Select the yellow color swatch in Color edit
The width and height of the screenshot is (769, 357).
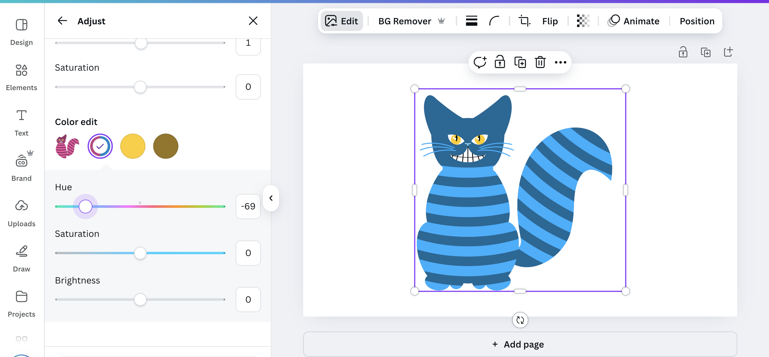pyautogui.click(x=133, y=146)
